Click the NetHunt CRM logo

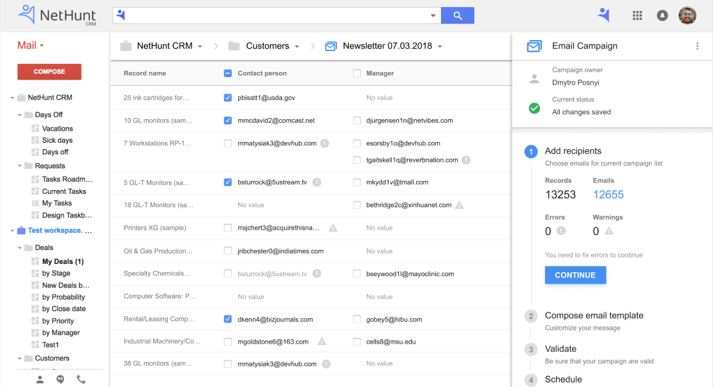pyautogui.click(x=57, y=15)
